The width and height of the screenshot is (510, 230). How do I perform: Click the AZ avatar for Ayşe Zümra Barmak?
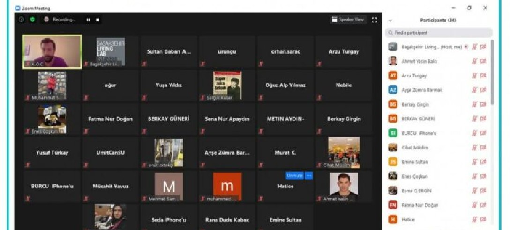coord(393,90)
